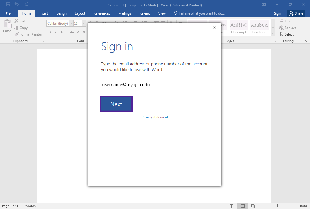
Task: Click the Undo arrow icon
Action: tap(17, 4)
